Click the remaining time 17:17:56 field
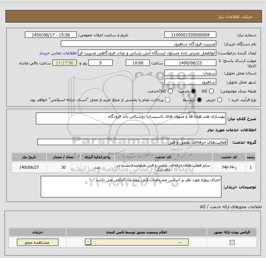 pyautogui.click(x=65, y=63)
